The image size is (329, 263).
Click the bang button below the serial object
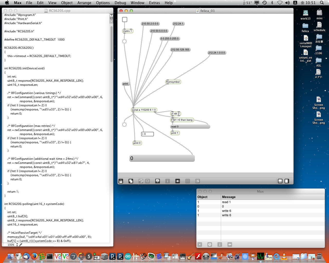click(x=124, y=125)
